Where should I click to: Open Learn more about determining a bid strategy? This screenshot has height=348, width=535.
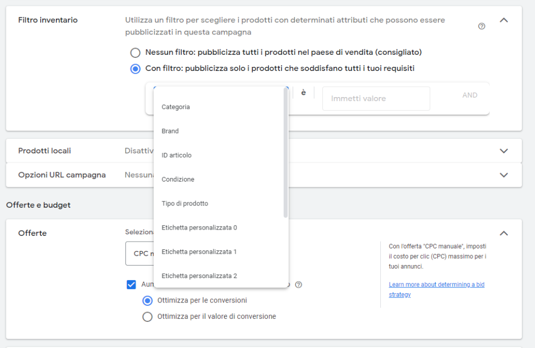pos(436,290)
